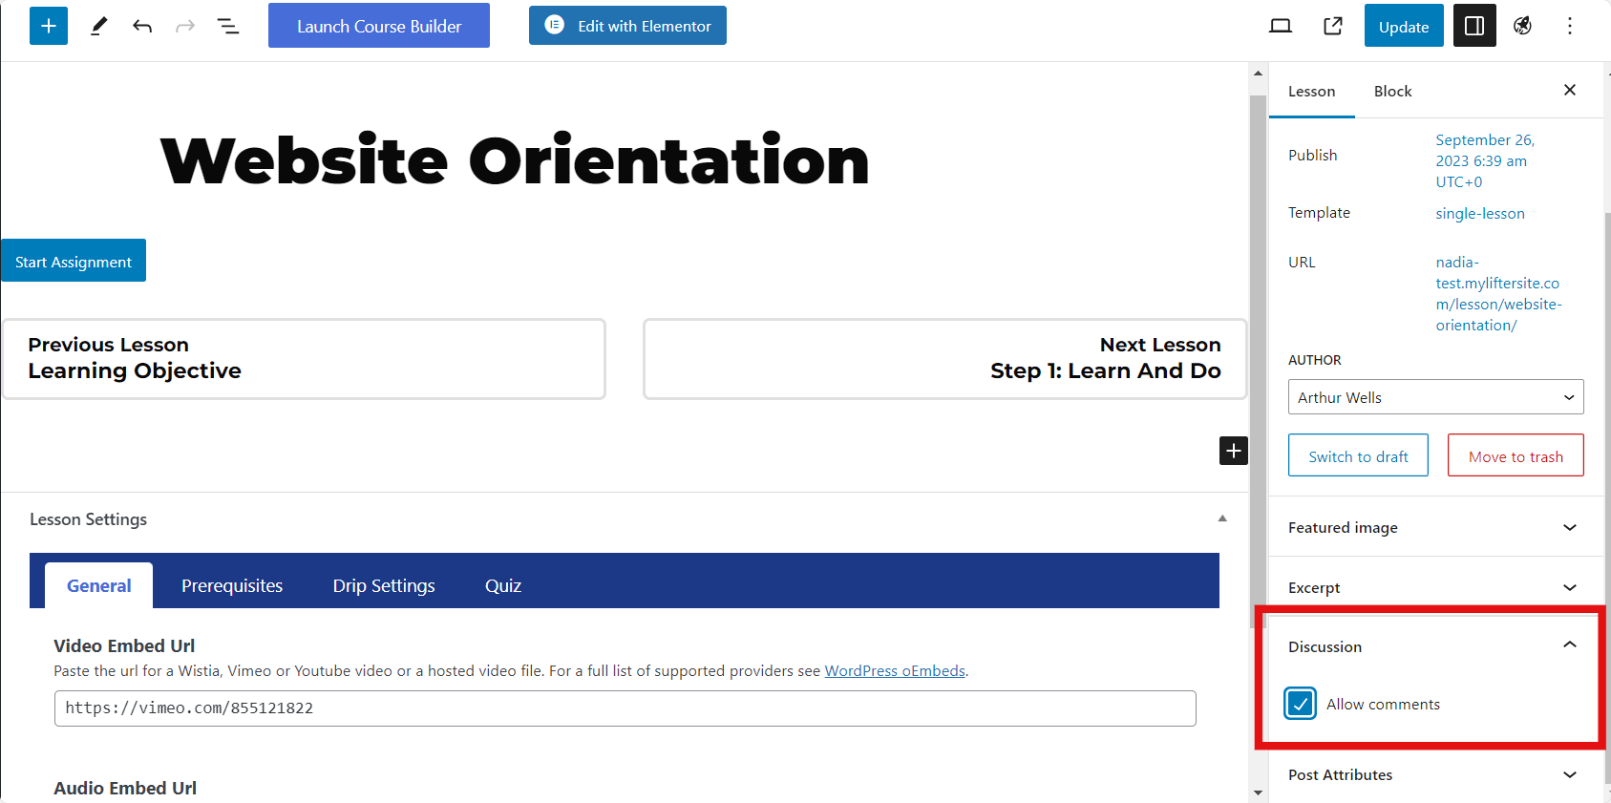This screenshot has height=803, width=1611.
Task: Open the Quiz tab
Action: pyautogui.click(x=503, y=585)
